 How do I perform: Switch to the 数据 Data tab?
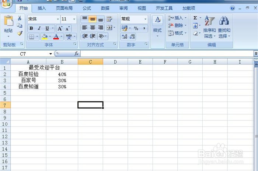click(105, 8)
